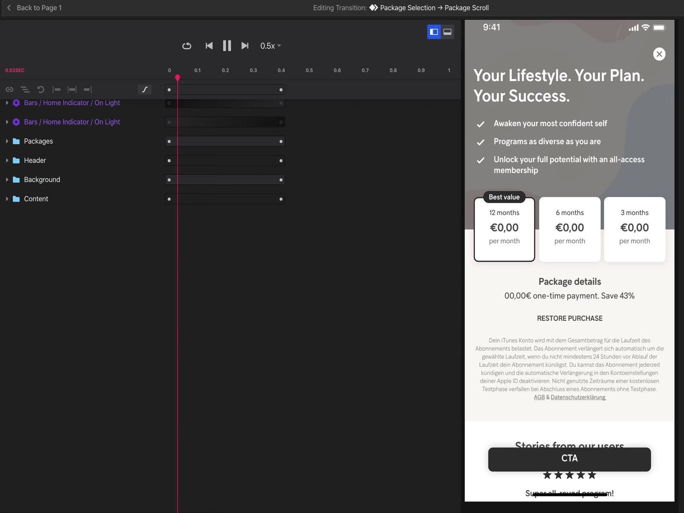Screen dimensions: 684x513
Task: Skip to the last frame of the transition
Action: pyautogui.click(x=245, y=46)
